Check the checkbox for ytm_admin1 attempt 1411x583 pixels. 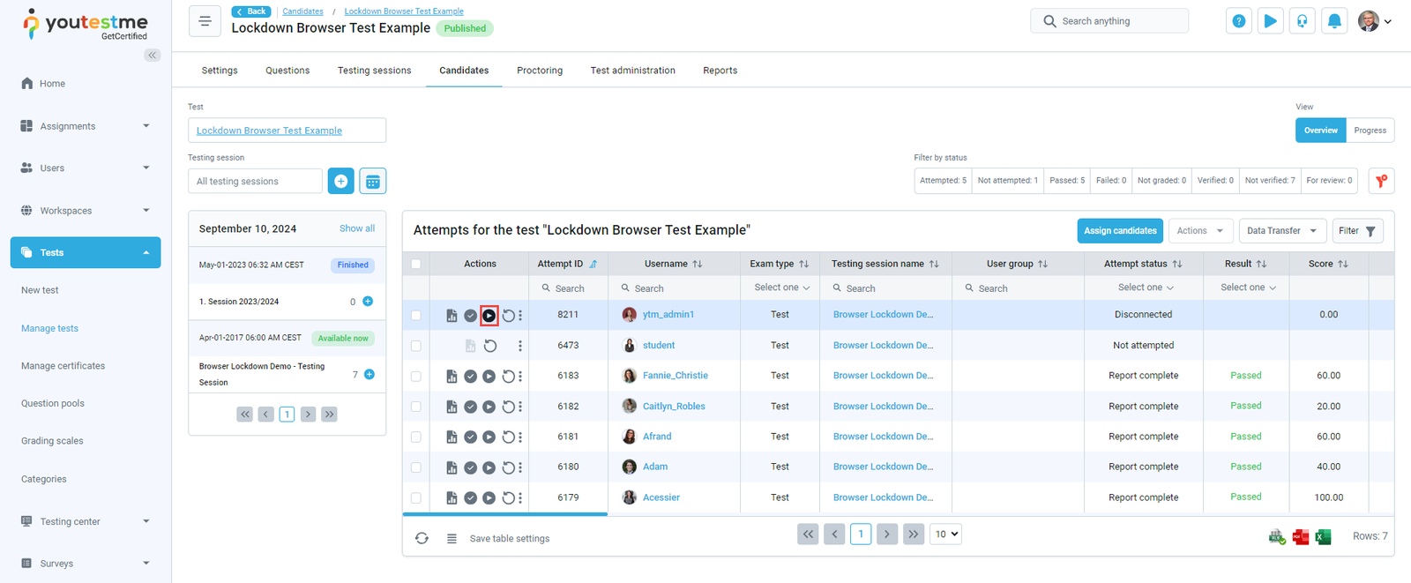[416, 315]
